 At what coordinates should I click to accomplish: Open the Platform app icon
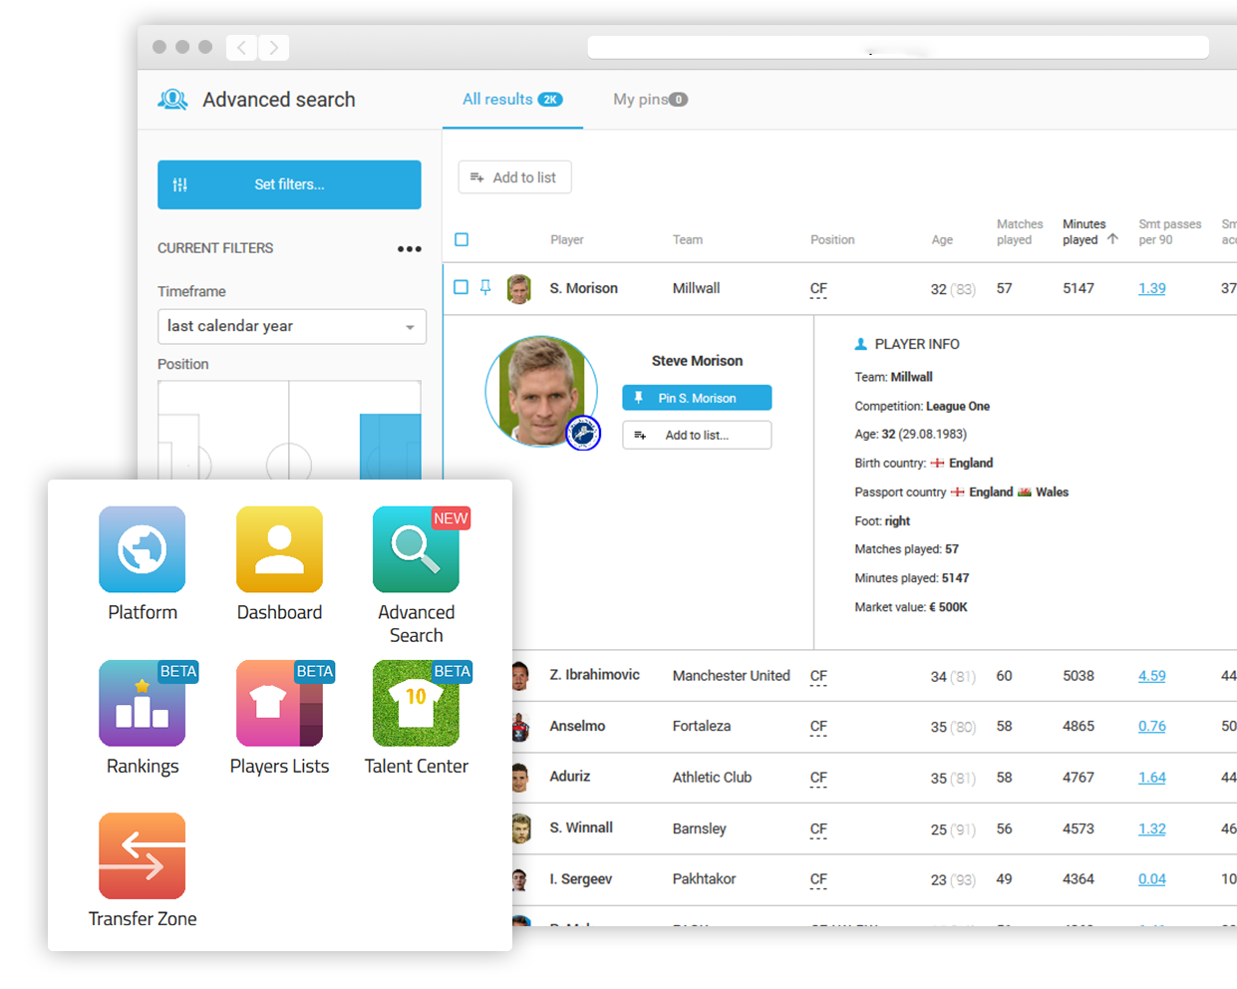(x=142, y=549)
